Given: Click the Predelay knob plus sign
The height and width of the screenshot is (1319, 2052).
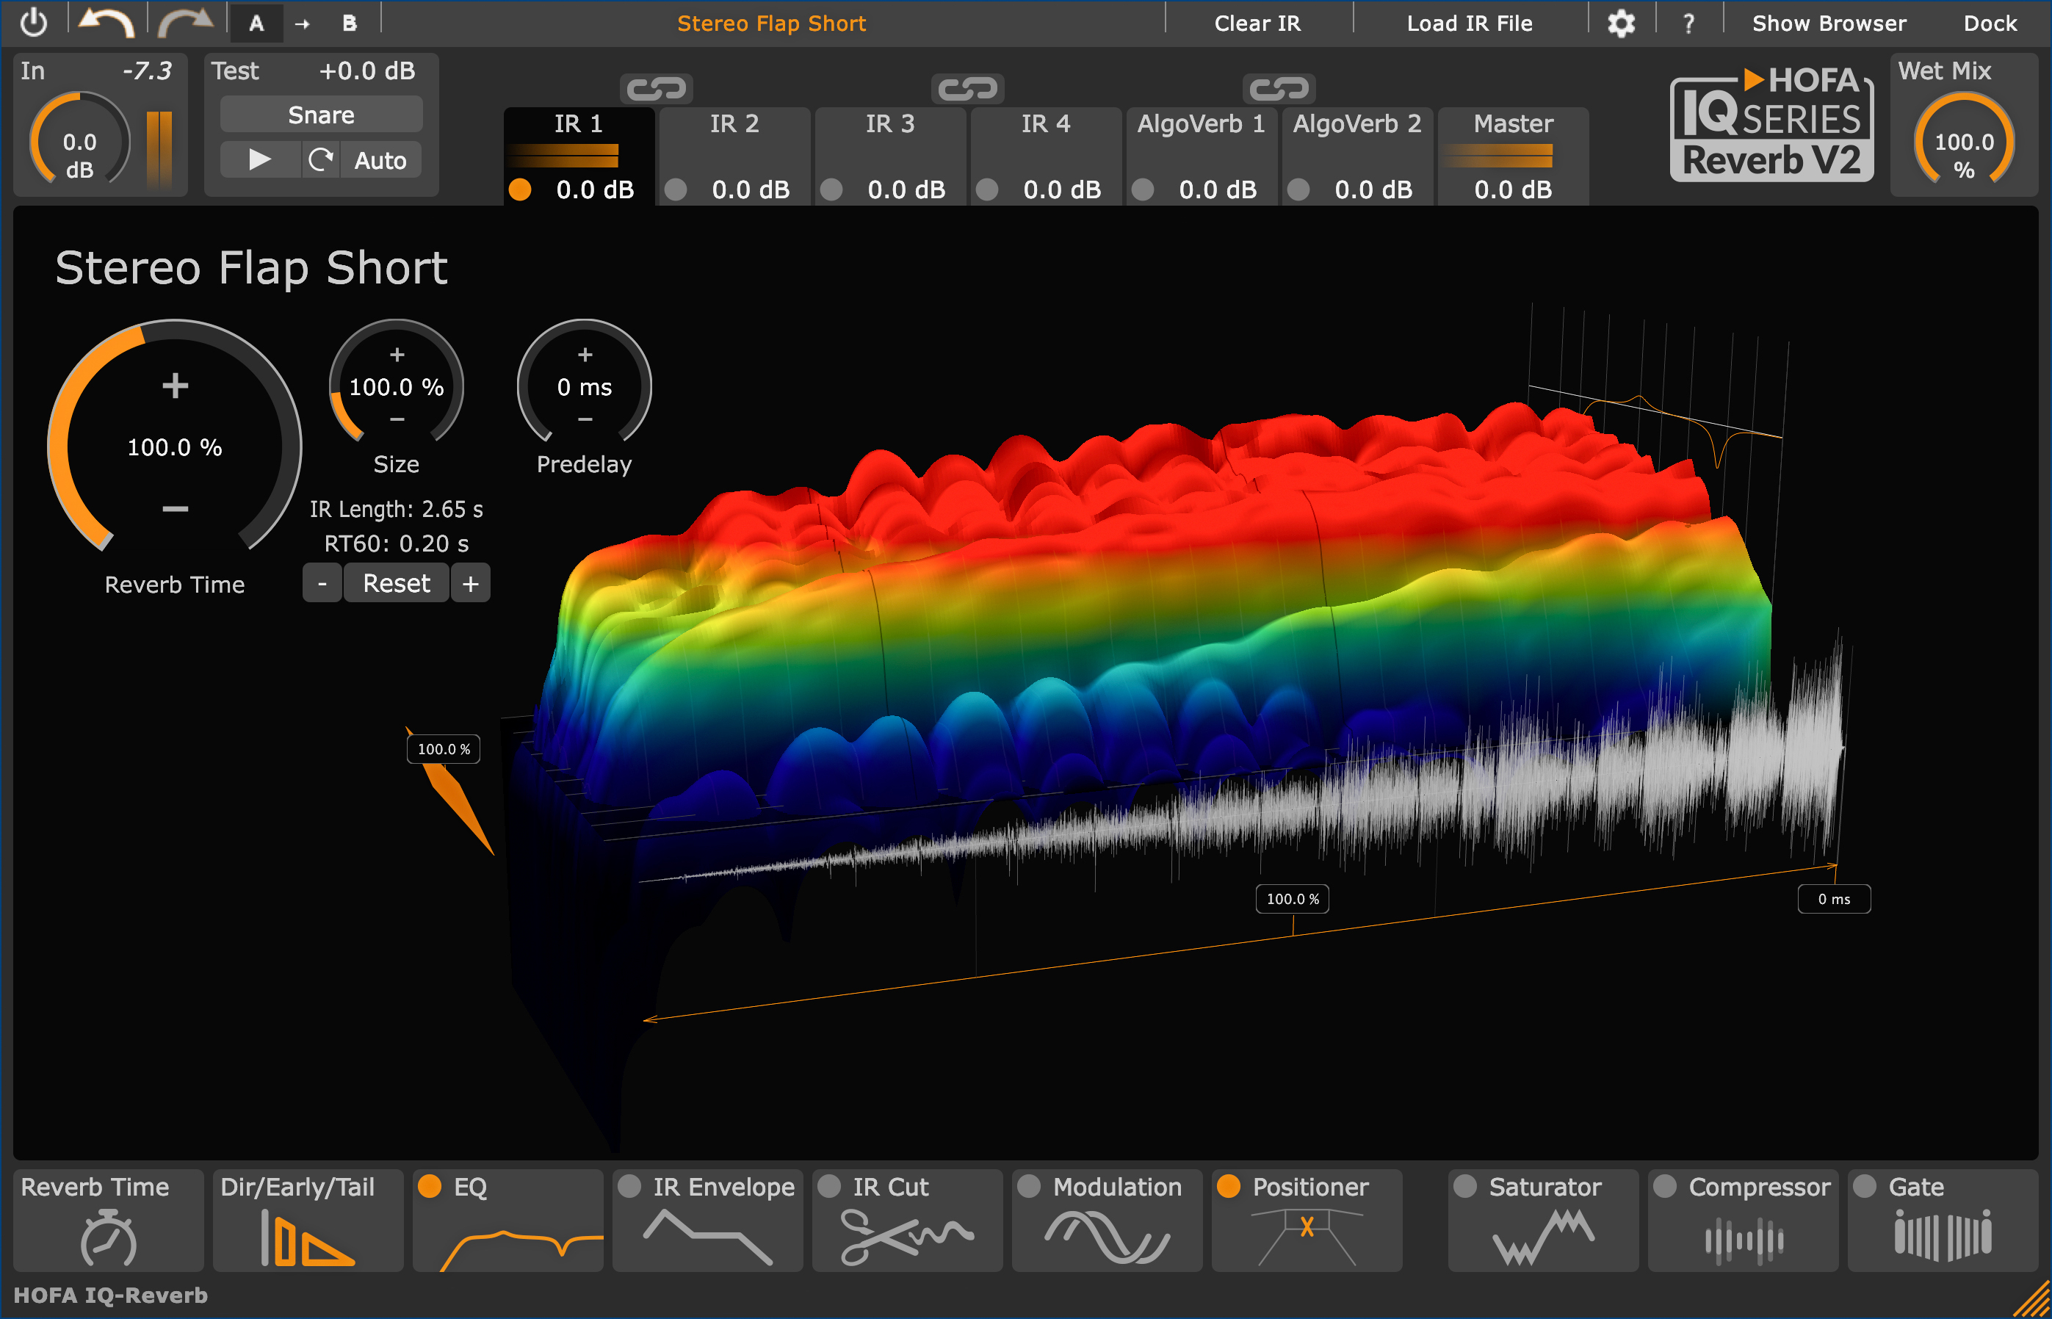Looking at the screenshot, I should point(585,355).
